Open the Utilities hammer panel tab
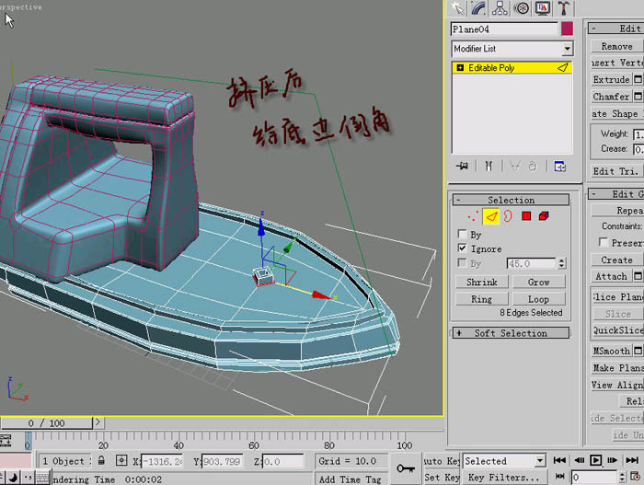The height and width of the screenshot is (485, 644). 563,8
